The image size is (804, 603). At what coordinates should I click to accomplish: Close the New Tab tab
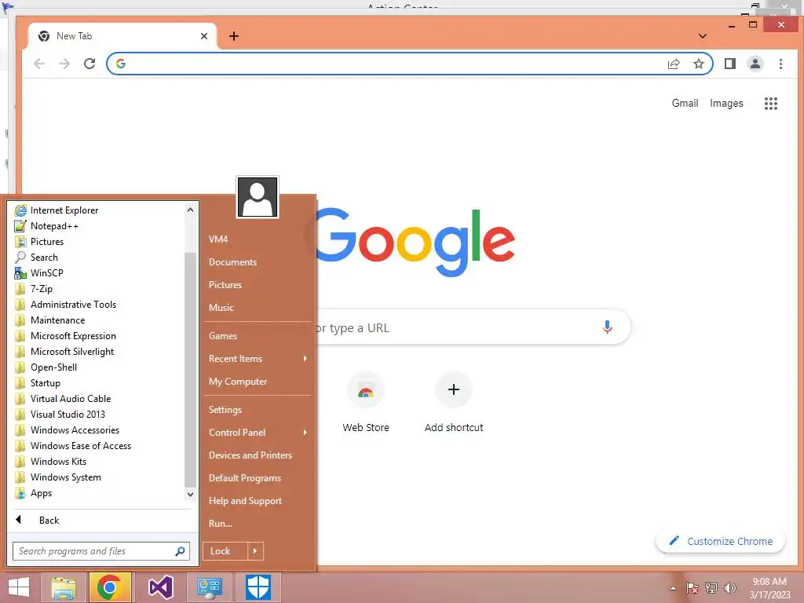tap(204, 36)
